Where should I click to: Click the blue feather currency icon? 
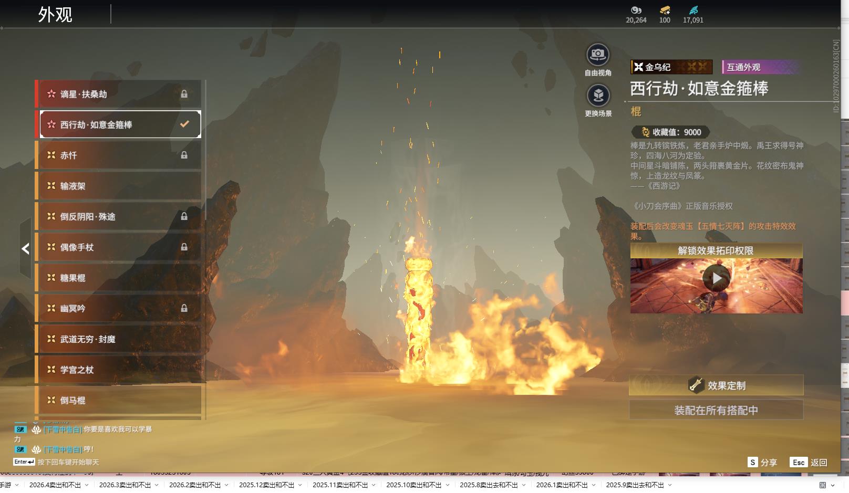pyautogui.click(x=693, y=10)
